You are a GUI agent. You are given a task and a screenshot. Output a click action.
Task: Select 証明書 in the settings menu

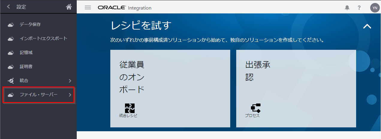tap(26, 67)
